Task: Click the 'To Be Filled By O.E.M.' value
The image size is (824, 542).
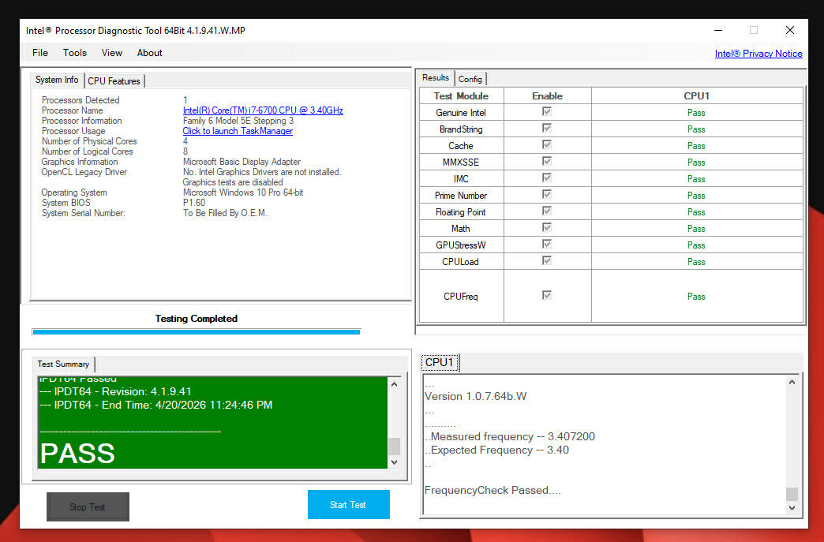Action: [x=225, y=213]
